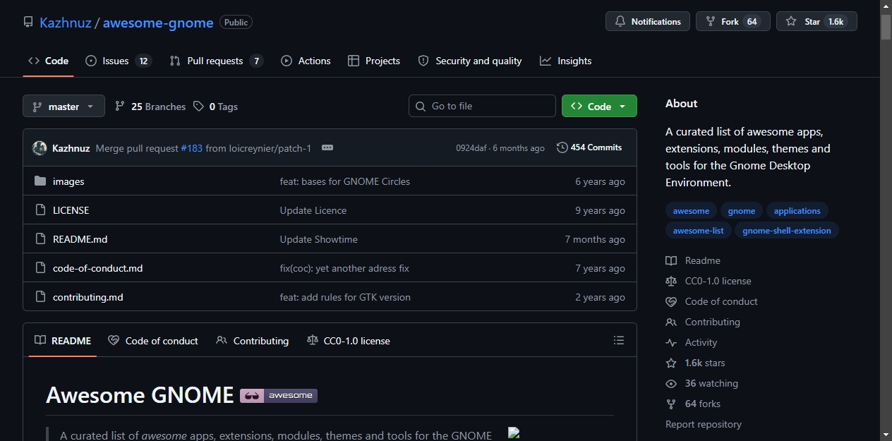892x441 pixels.
Task: Click the page scrollbar up arrow
Action: point(886,6)
